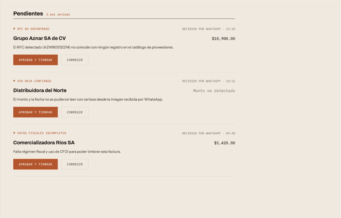Select the $18,900.00 amount
This screenshot has width=341, height=218.
point(223,39)
